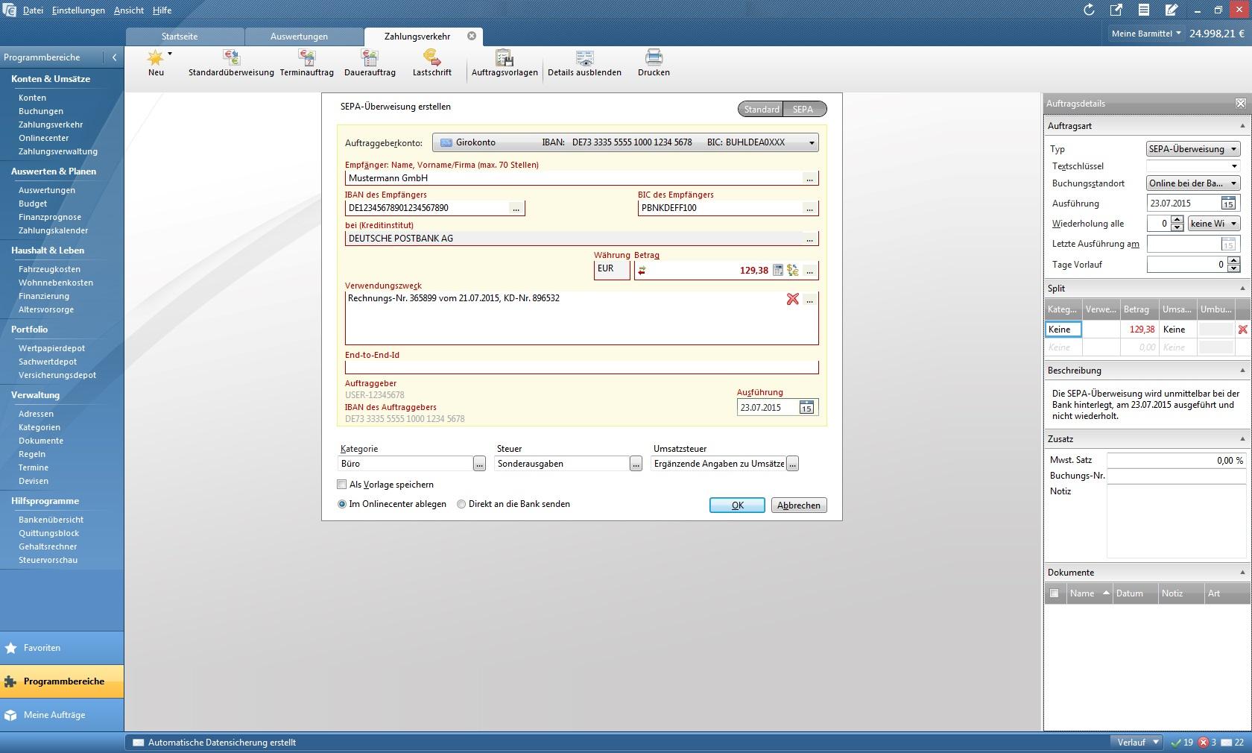Open the Typ SEPA-Überweisung dropdown
Screen dimensions: 1252x753
point(1233,149)
